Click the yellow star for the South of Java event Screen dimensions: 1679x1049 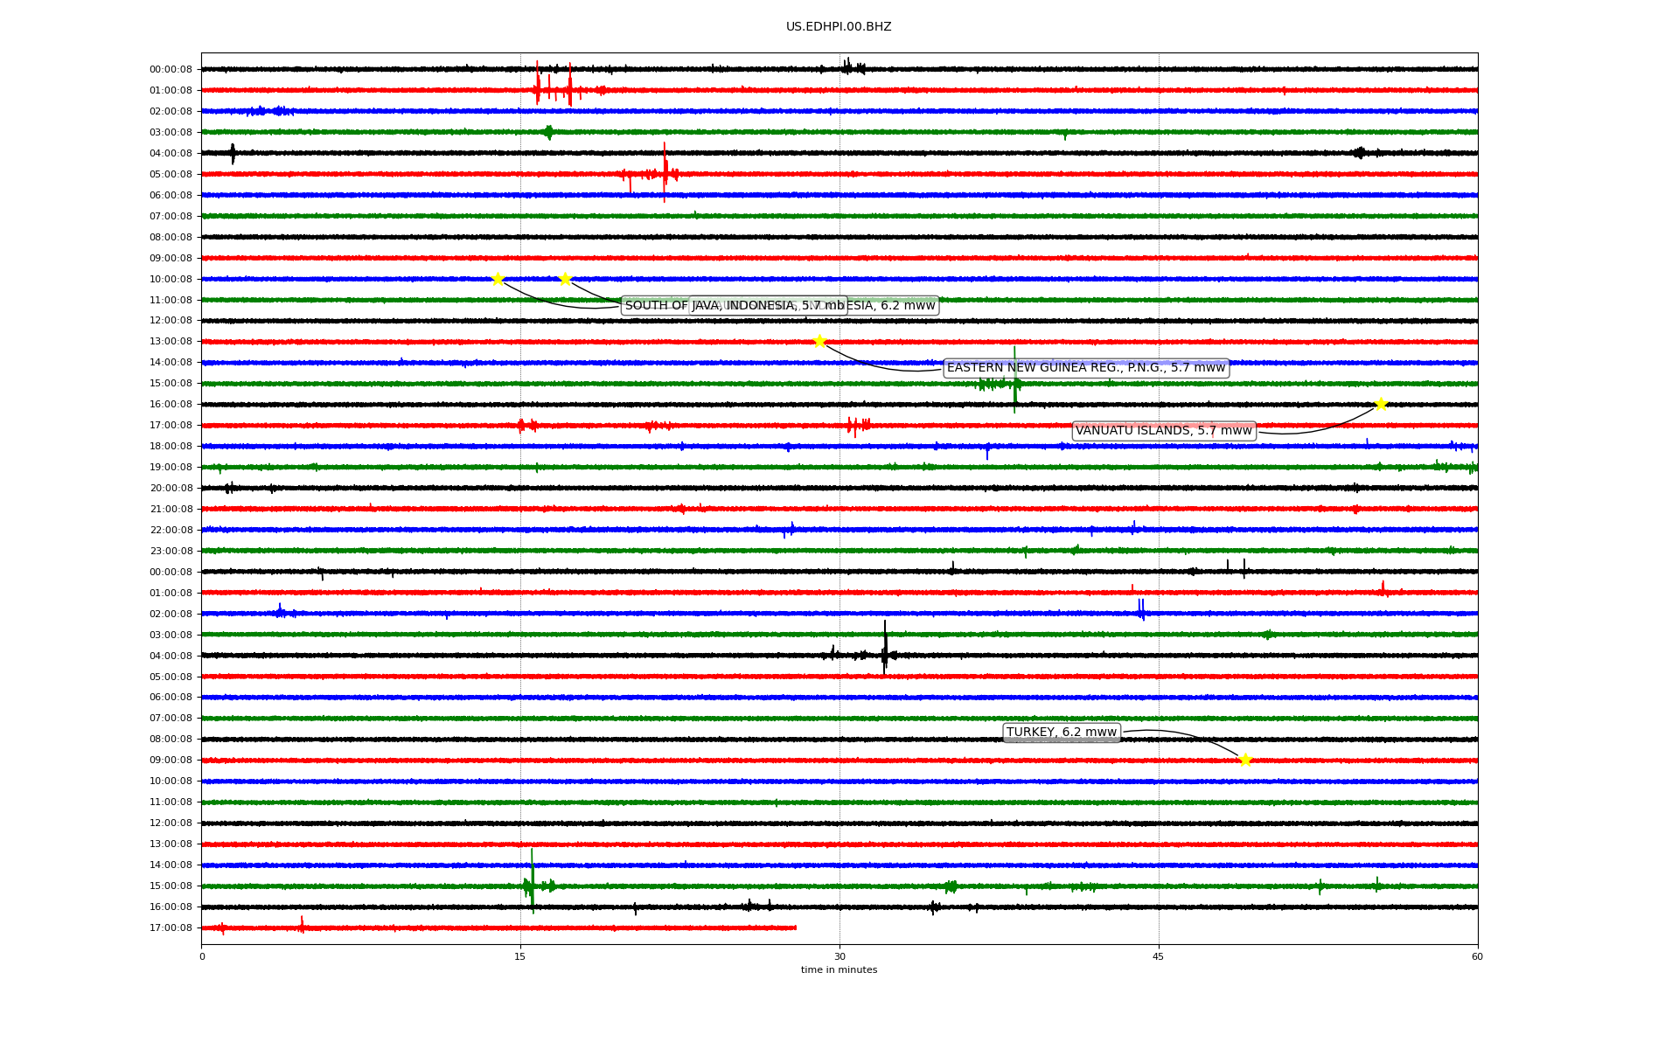pos(498,279)
